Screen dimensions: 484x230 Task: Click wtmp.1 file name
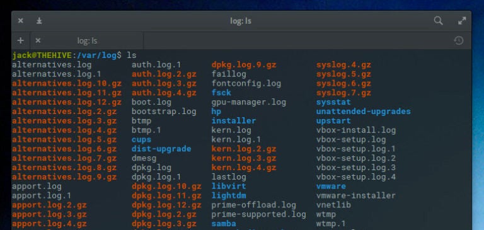[331, 224]
